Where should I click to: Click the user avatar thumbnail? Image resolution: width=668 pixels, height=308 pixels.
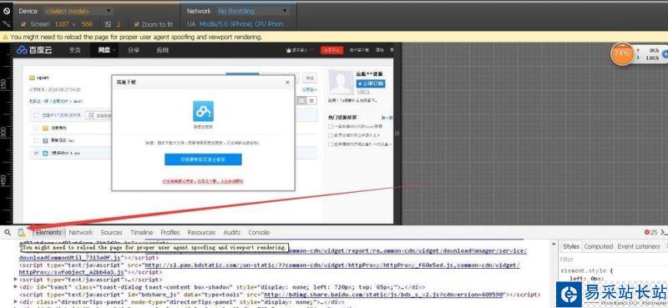[342, 83]
